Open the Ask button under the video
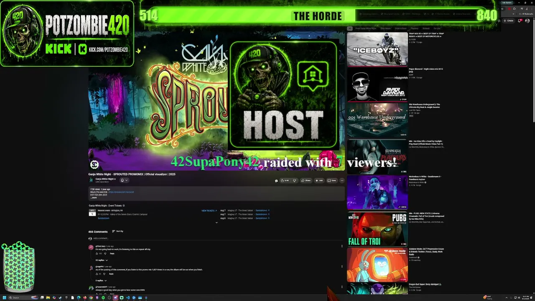535x301 pixels. point(319,181)
